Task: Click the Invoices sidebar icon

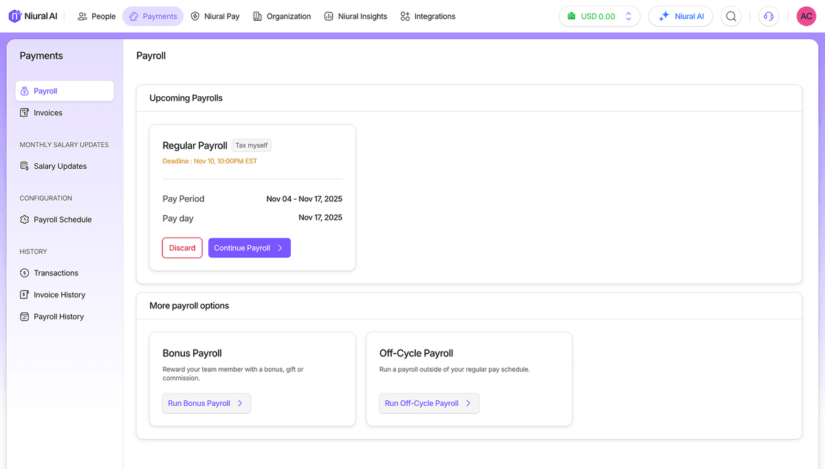Action: pyautogui.click(x=23, y=112)
